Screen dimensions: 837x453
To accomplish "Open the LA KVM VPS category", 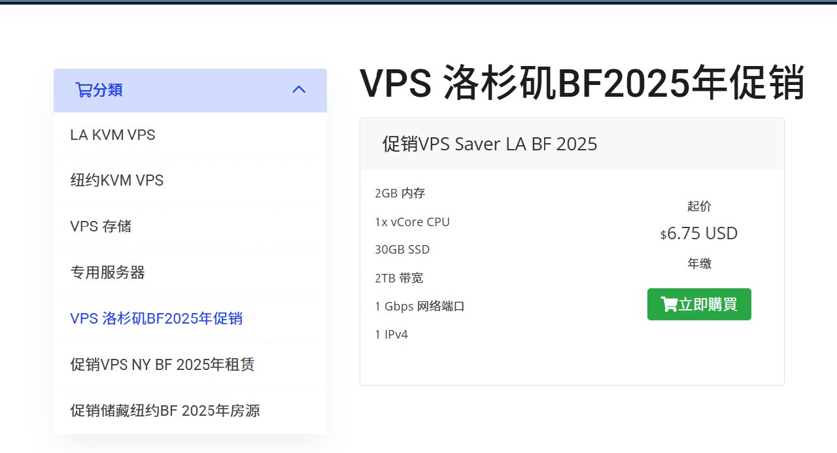I will [112, 135].
